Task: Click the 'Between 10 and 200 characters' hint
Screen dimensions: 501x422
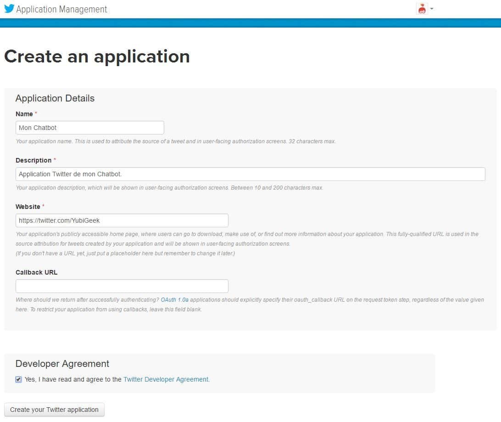Action: tap(277, 188)
